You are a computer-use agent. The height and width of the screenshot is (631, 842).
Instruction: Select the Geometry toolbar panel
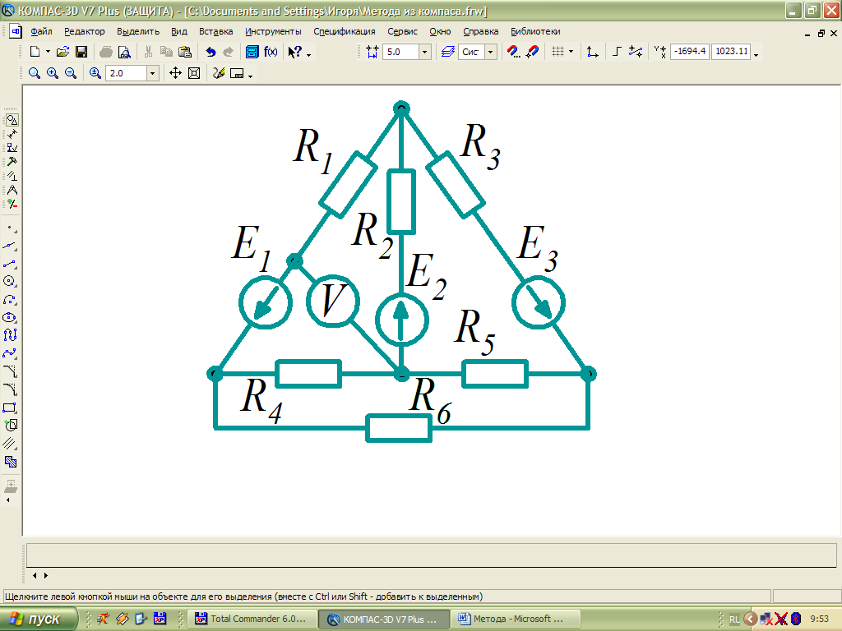(12, 120)
